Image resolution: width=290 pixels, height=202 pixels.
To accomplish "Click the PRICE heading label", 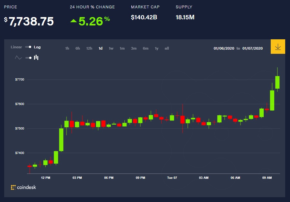I will click(11, 7).
